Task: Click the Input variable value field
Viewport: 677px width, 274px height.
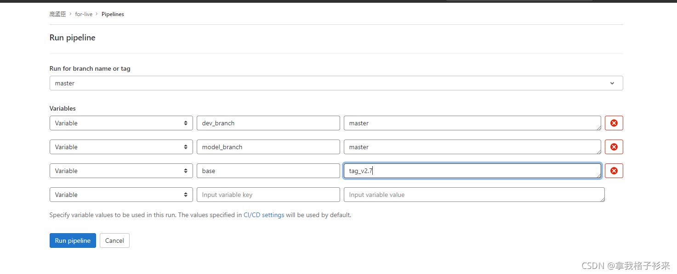Action: [474, 195]
